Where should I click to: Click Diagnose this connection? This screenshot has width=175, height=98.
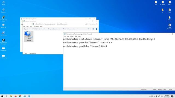pyautogui.click(x=54, y=29)
